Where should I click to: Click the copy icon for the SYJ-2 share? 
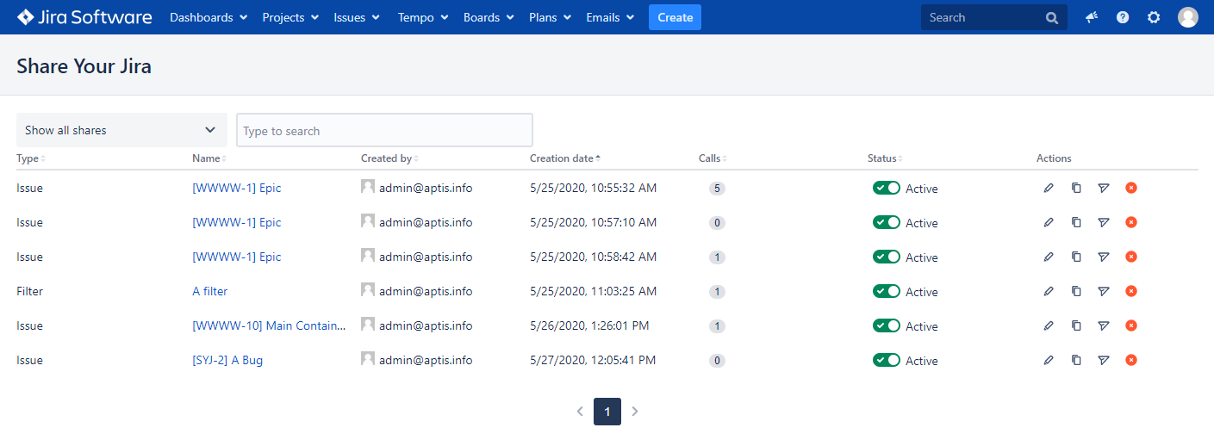1076,360
